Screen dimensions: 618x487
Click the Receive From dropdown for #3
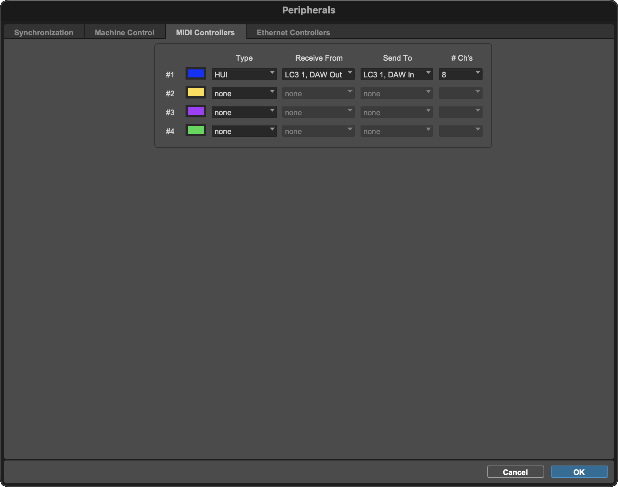[x=318, y=112]
